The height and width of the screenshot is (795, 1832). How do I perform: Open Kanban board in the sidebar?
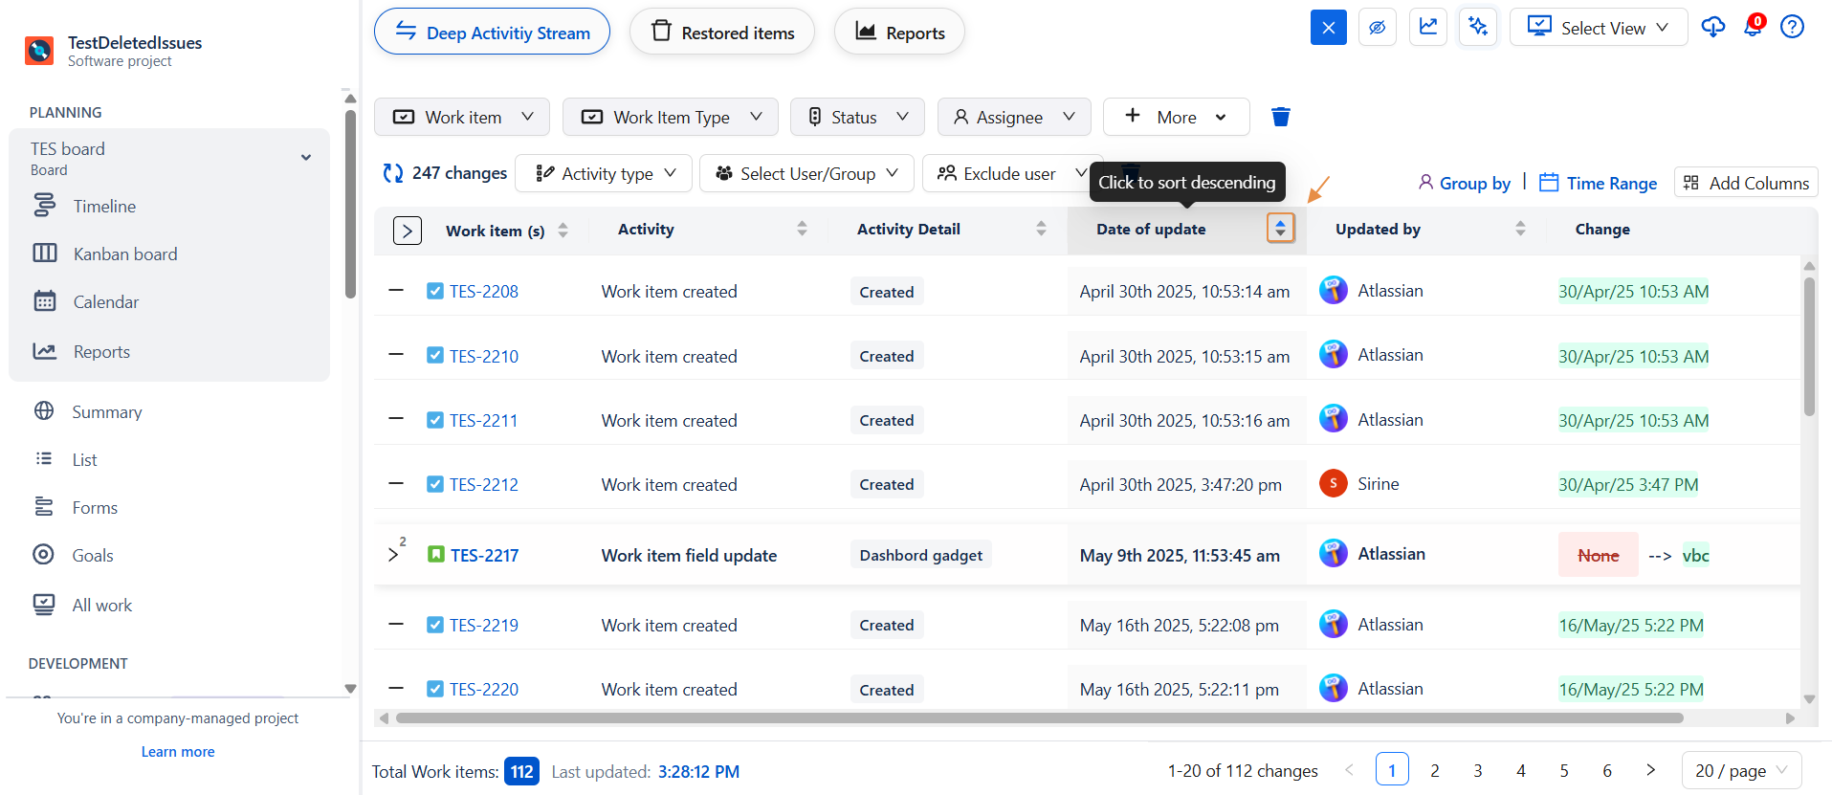point(125,254)
